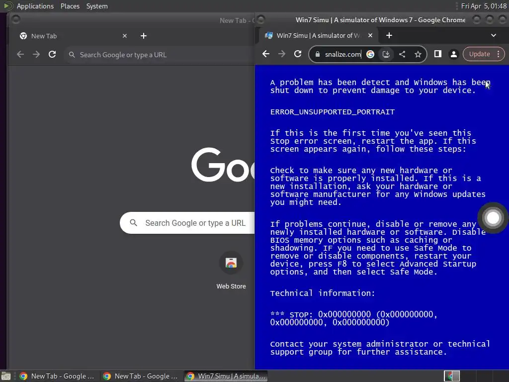Viewport: 509px width, 382px height.
Task: Click the date and time clock
Action: pos(484,6)
